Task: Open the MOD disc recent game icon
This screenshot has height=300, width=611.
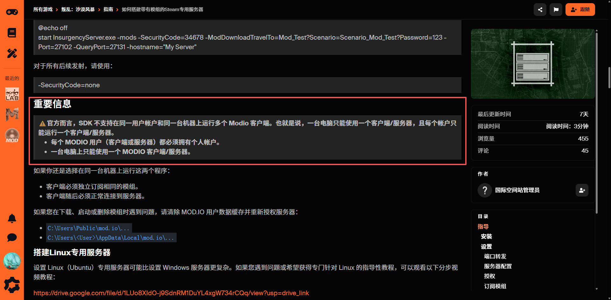Action: click(x=12, y=136)
